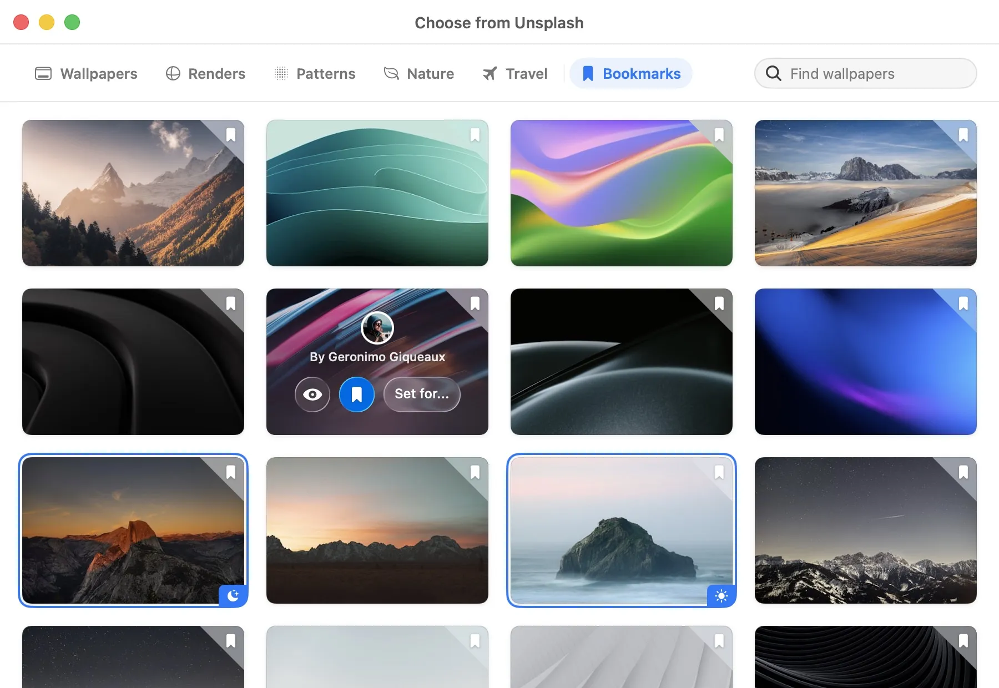The height and width of the screenshot is (688, 999).
Task: Choose the starry snowy mountain wallpaper
Action: point(866,530)
